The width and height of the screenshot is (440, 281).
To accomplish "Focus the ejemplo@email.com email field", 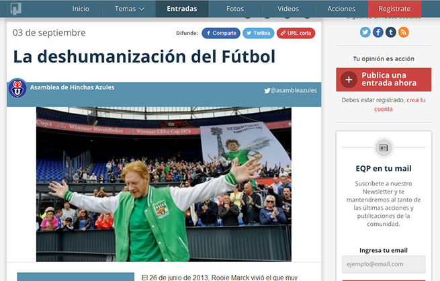I will click(x=384, y=264).
